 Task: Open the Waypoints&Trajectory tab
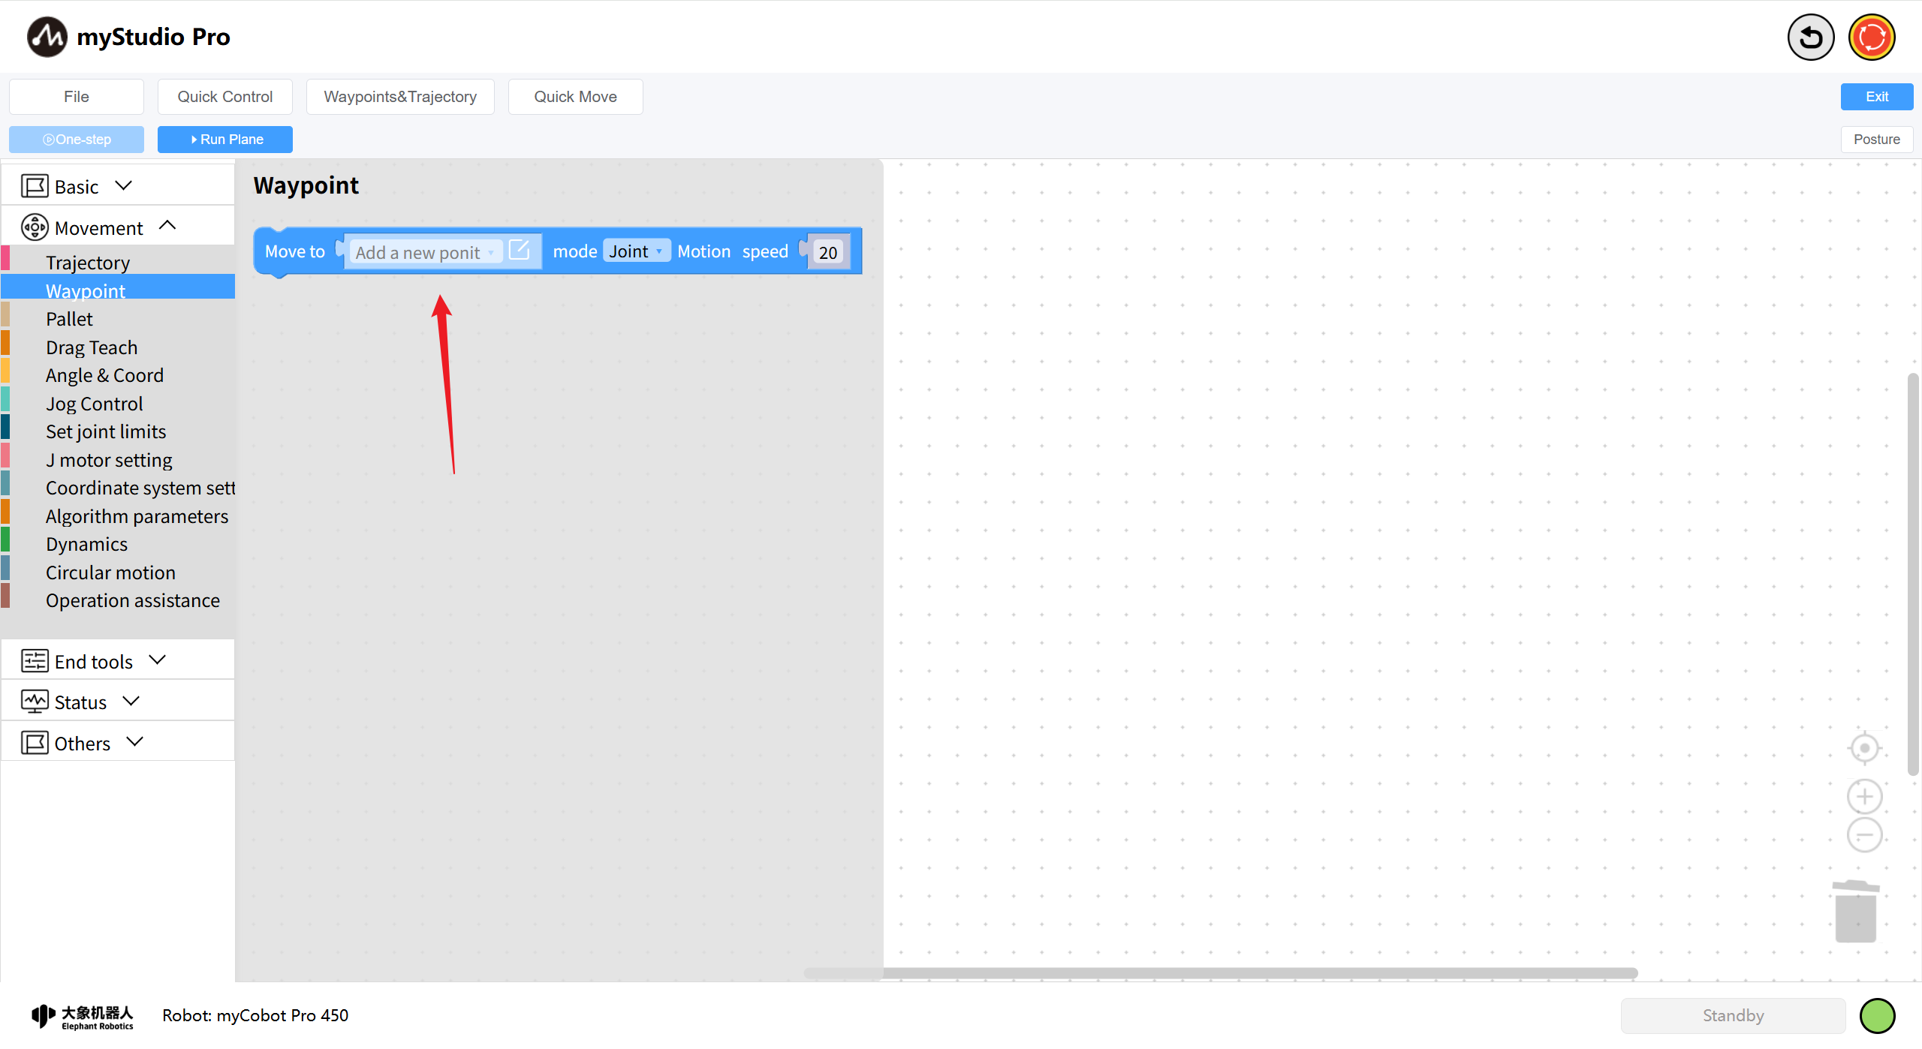point(400,97)
